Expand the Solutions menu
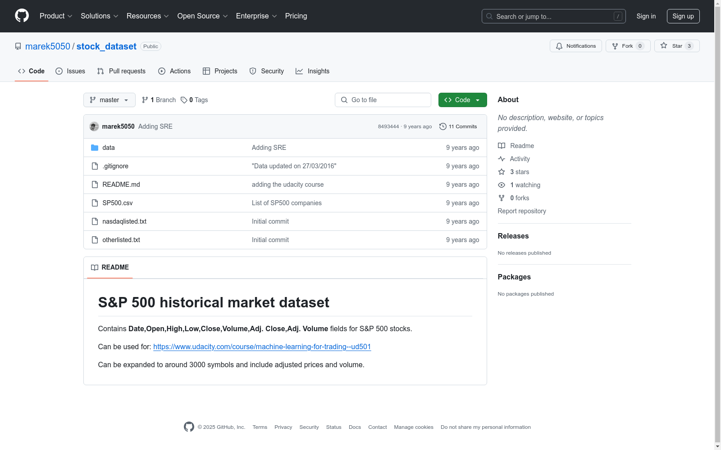 click(100, 16)
